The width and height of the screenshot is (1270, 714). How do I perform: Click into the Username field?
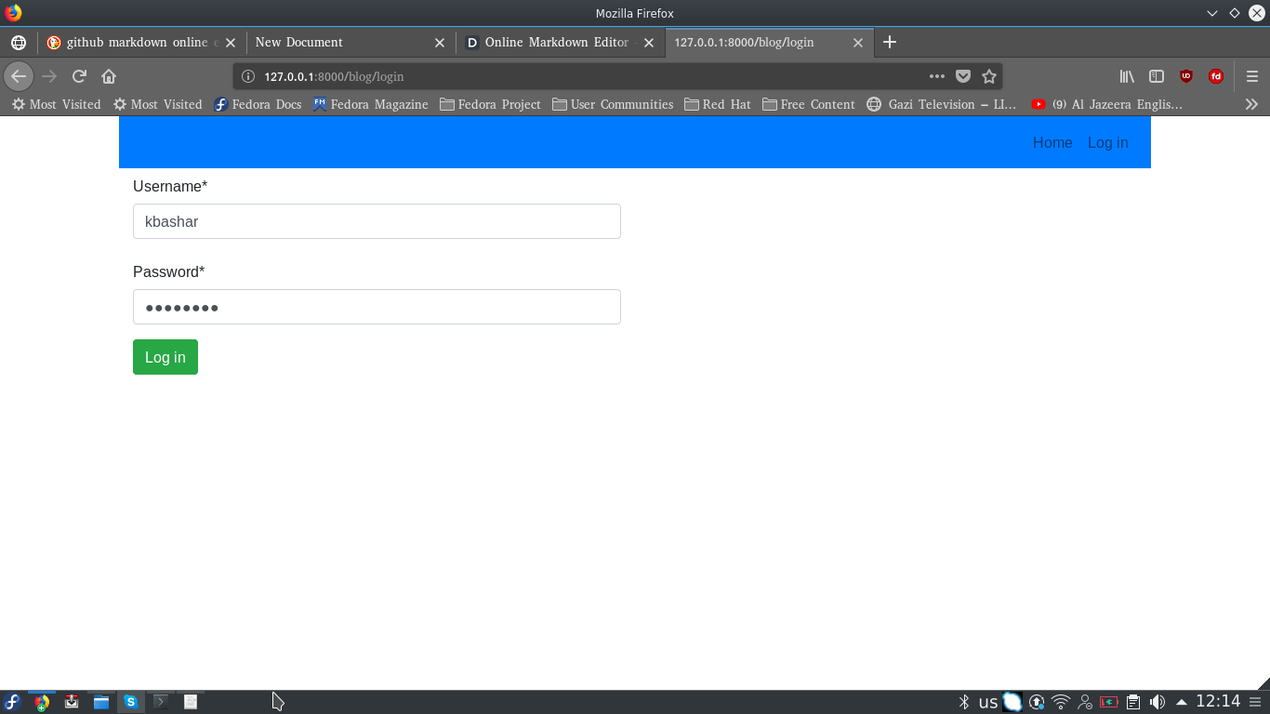pos(377,221)
